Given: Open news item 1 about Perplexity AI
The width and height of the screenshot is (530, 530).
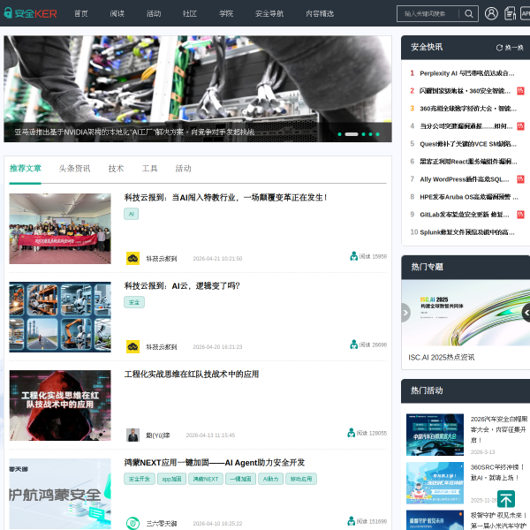Looking at the screenshot, I should [x=466, y=73].
